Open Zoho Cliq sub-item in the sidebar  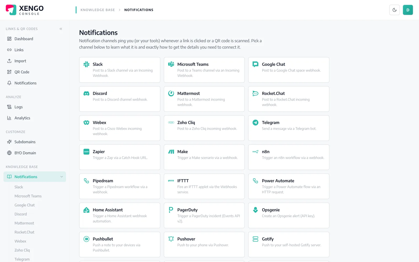pyautogui.click(x=22, y=250)
